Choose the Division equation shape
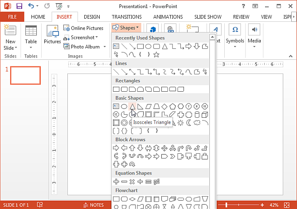 tap(140, 182)
